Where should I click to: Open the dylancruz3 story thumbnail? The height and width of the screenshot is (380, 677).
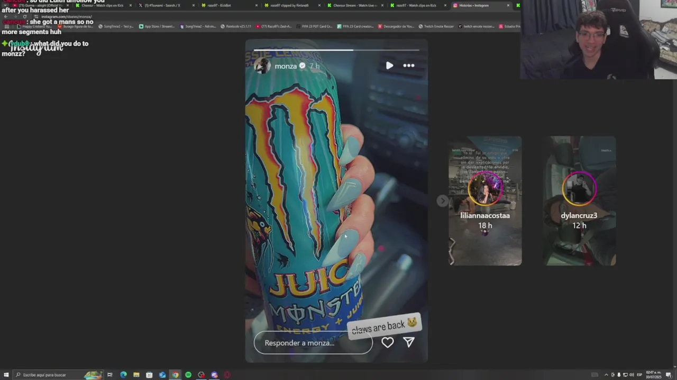pos(579,201)
